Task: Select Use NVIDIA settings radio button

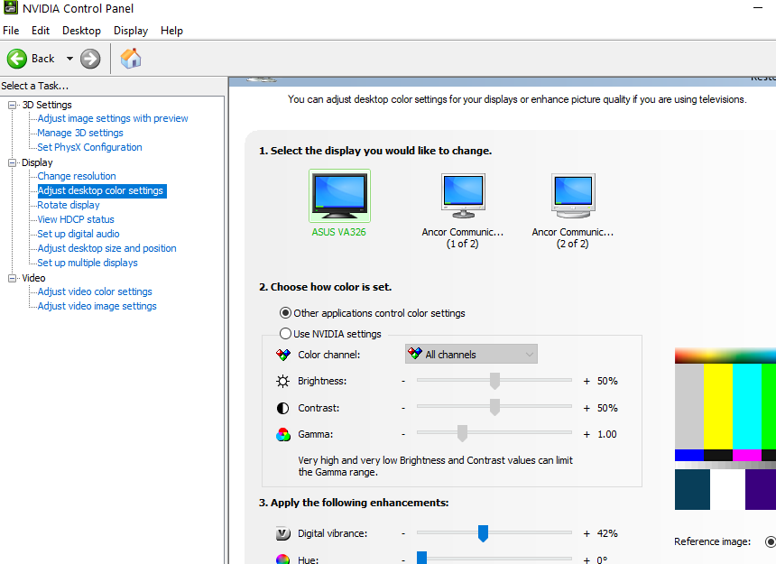Action: pos(285,334)
